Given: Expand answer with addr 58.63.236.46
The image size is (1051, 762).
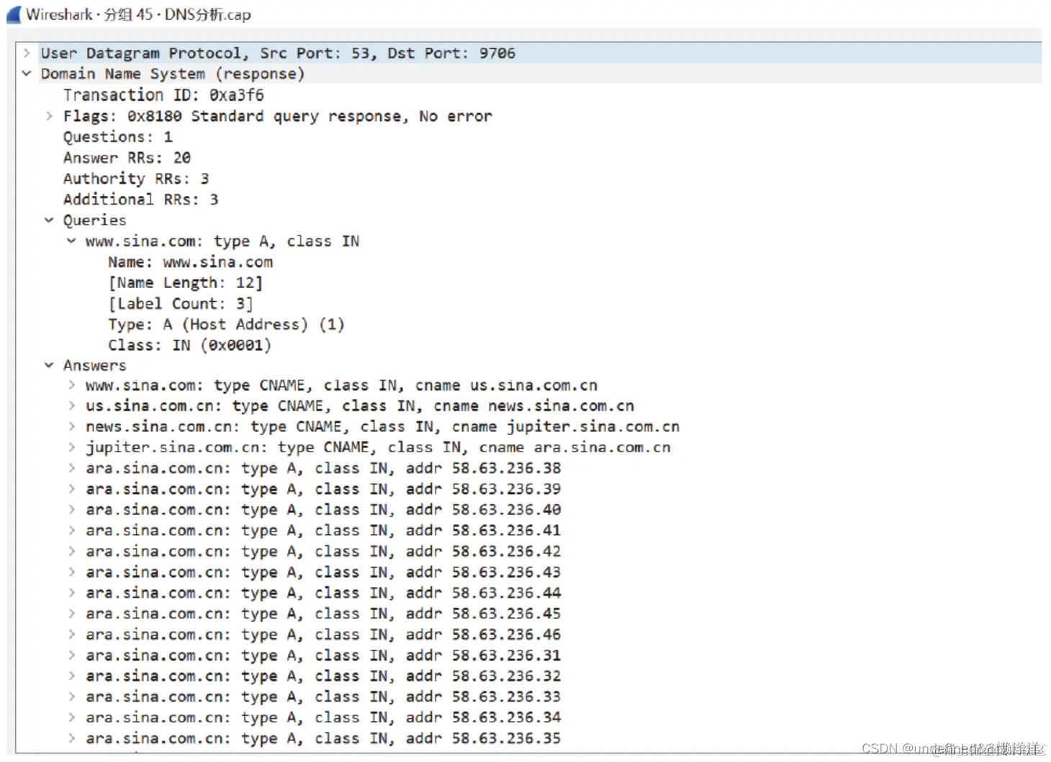Looking at the screenshot, I should [x=72, y=635].
